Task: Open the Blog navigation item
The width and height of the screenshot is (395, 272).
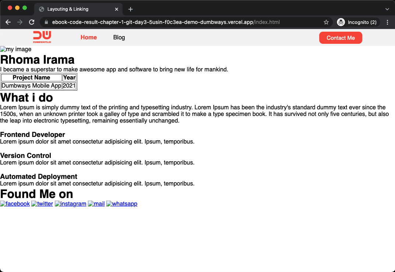Action: pos(119,37)
